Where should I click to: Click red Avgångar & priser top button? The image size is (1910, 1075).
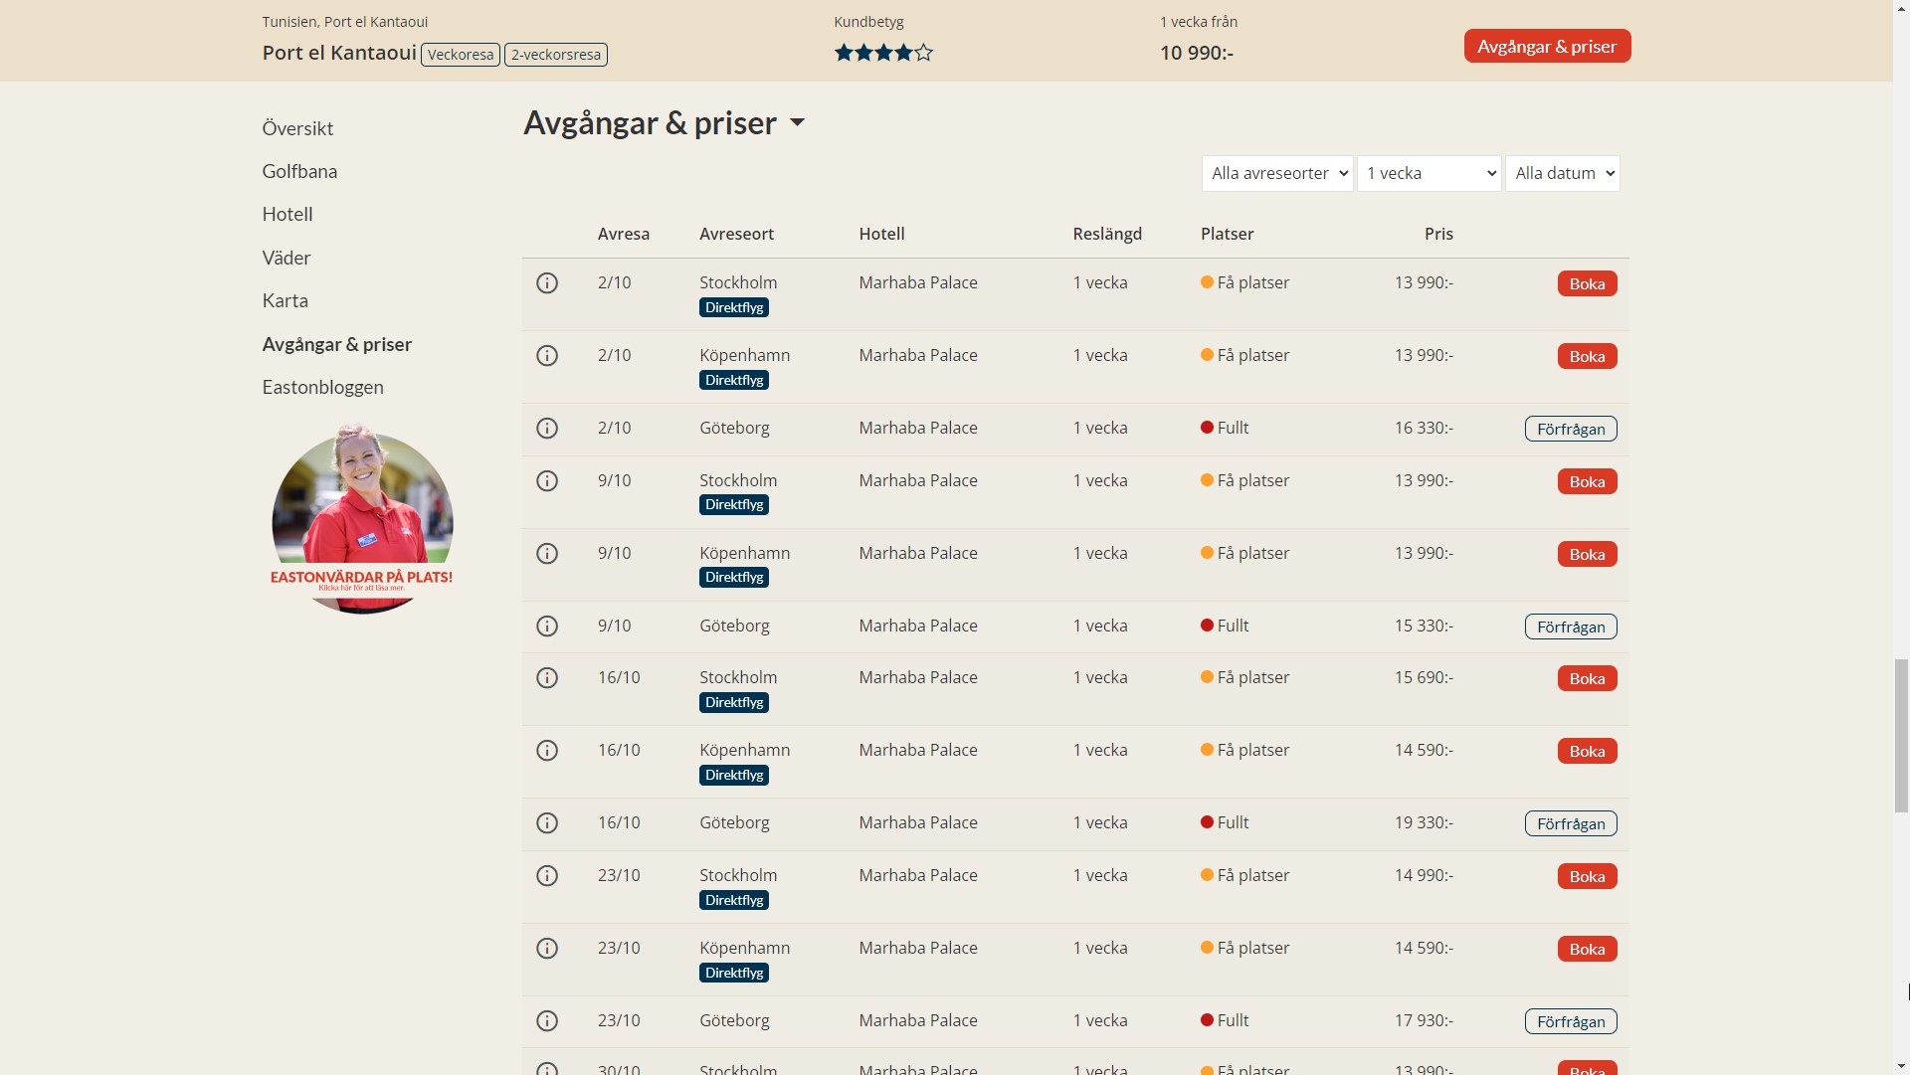pos(1547,47)
